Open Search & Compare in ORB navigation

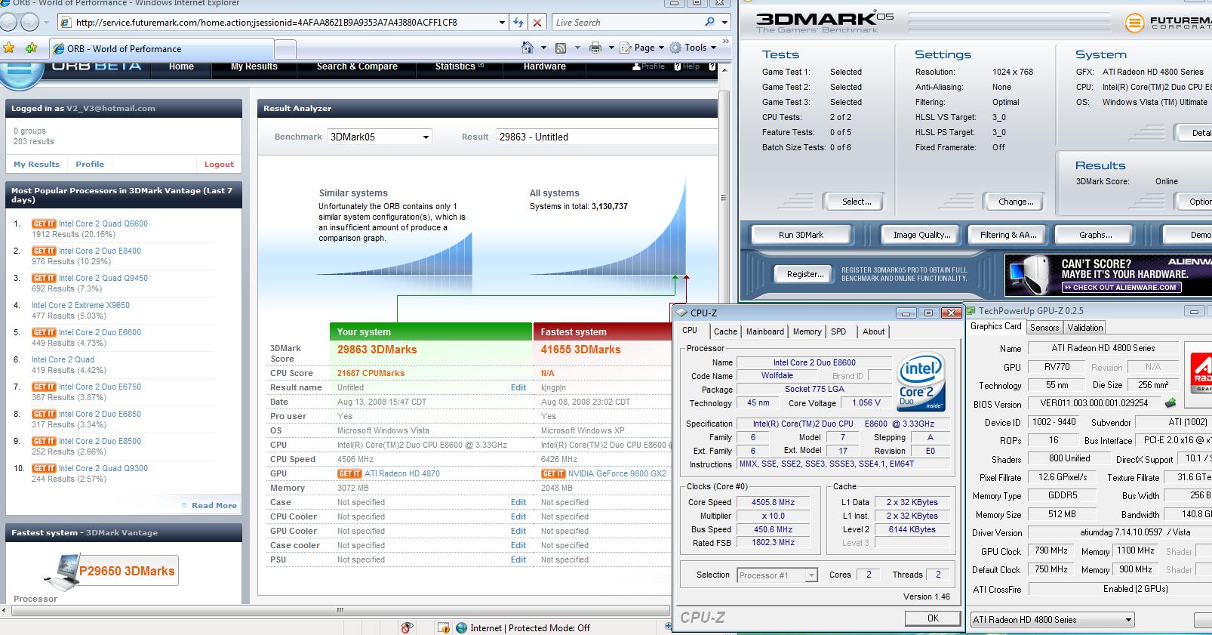coord(357,66)
